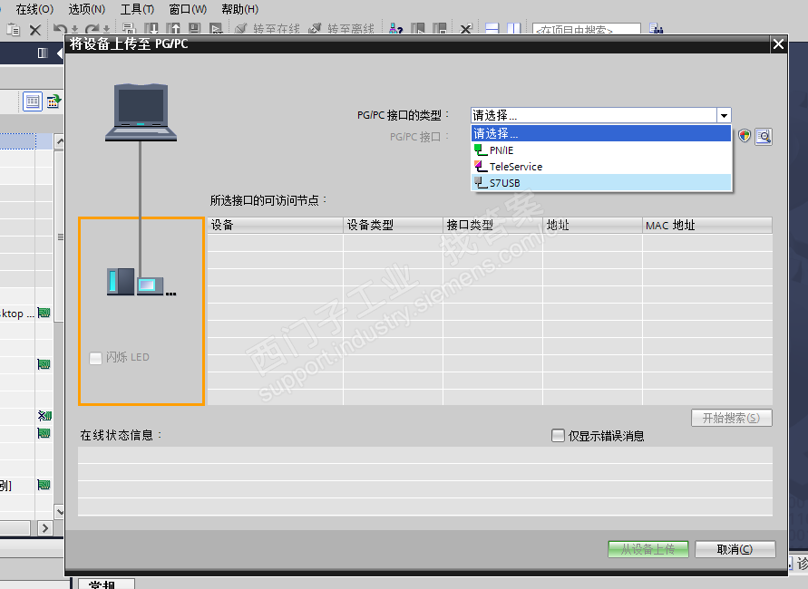Screen dimensions: 808x589
Task: Click the accessible devices icon
Action: (395, 29)
